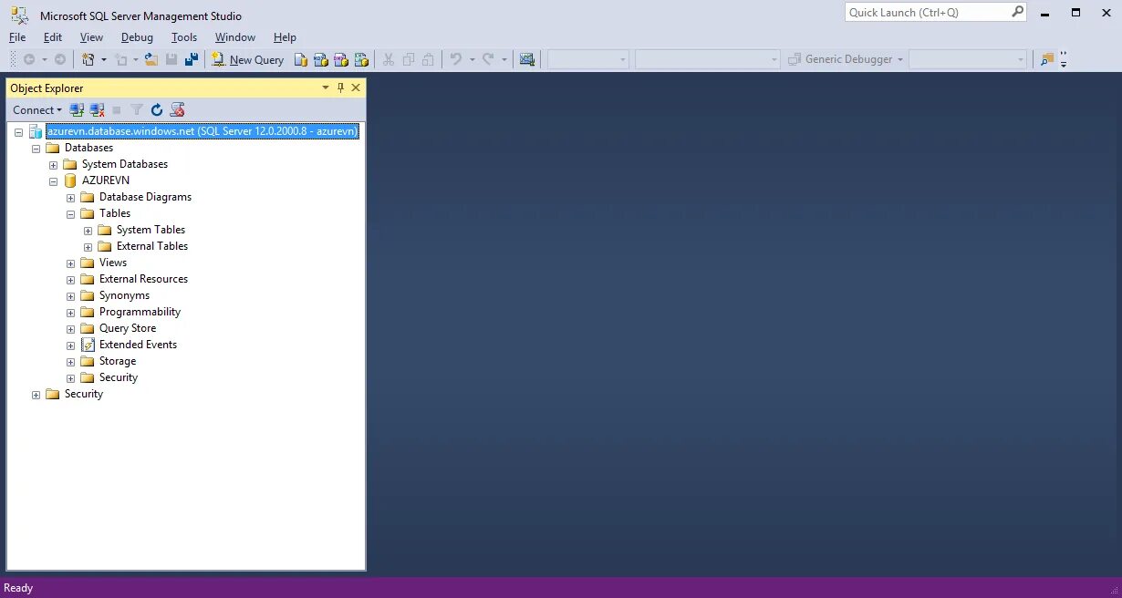Open the Connect dropdown in Object Explorer
1122x598 pixels.
pos(37,110)
